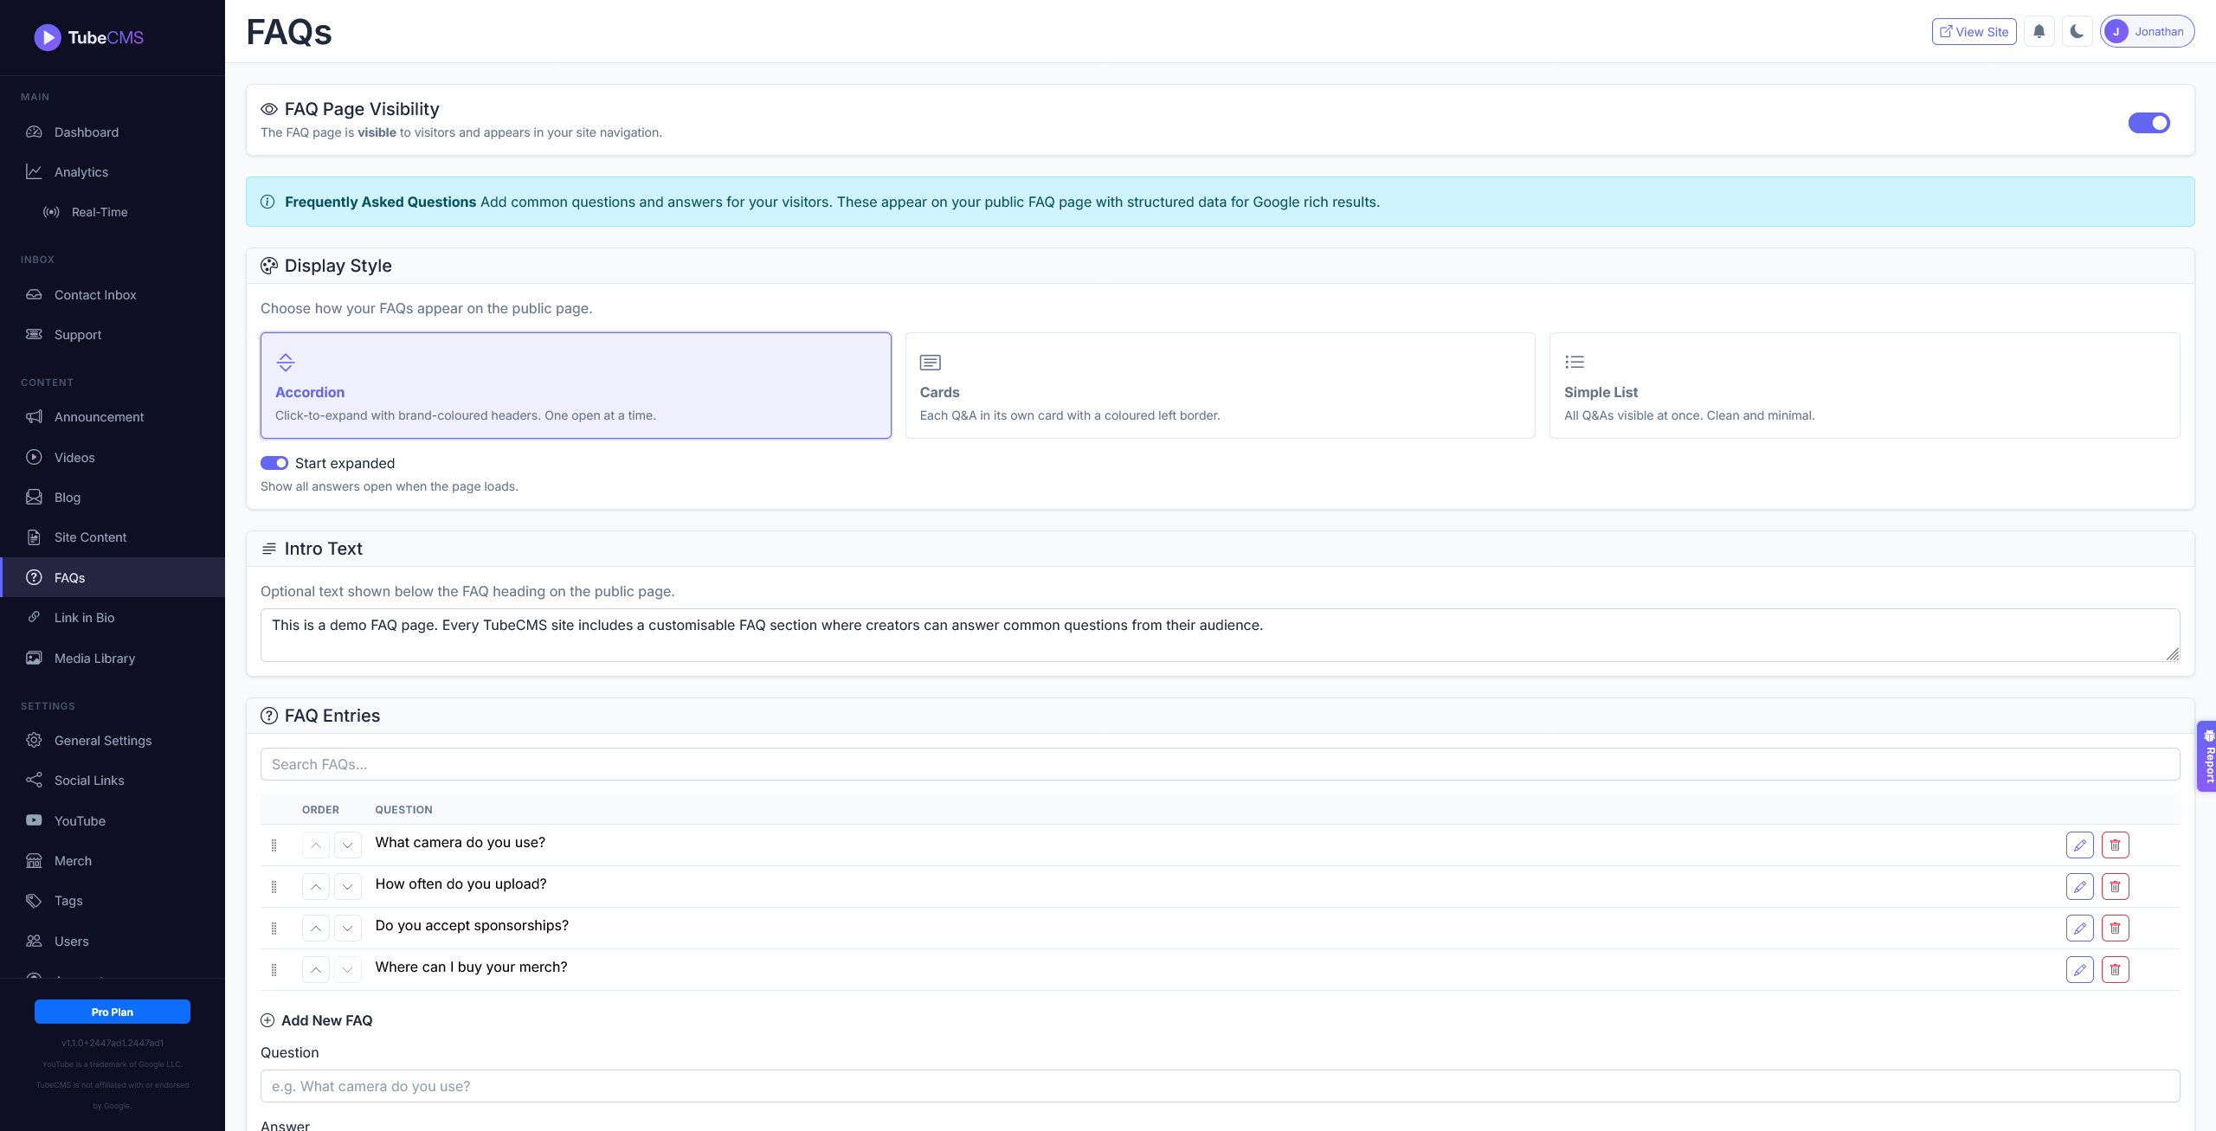
Task: Select the Cards display style
Action: 1219,385
